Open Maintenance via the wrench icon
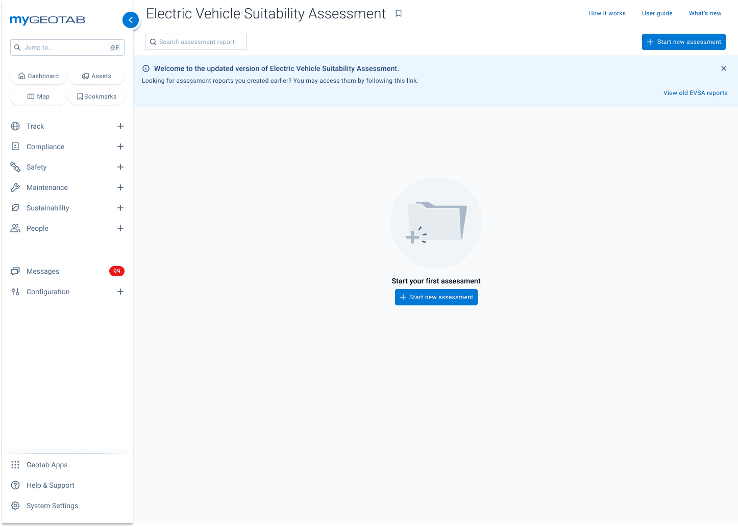This screenshot has height=527, width=738. tap(15, 187)
